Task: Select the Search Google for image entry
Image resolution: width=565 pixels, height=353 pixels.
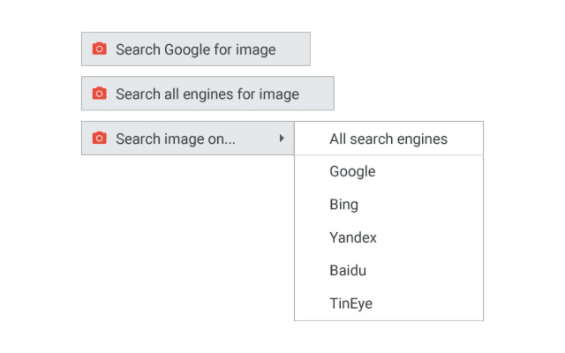Action: point(195,49)
